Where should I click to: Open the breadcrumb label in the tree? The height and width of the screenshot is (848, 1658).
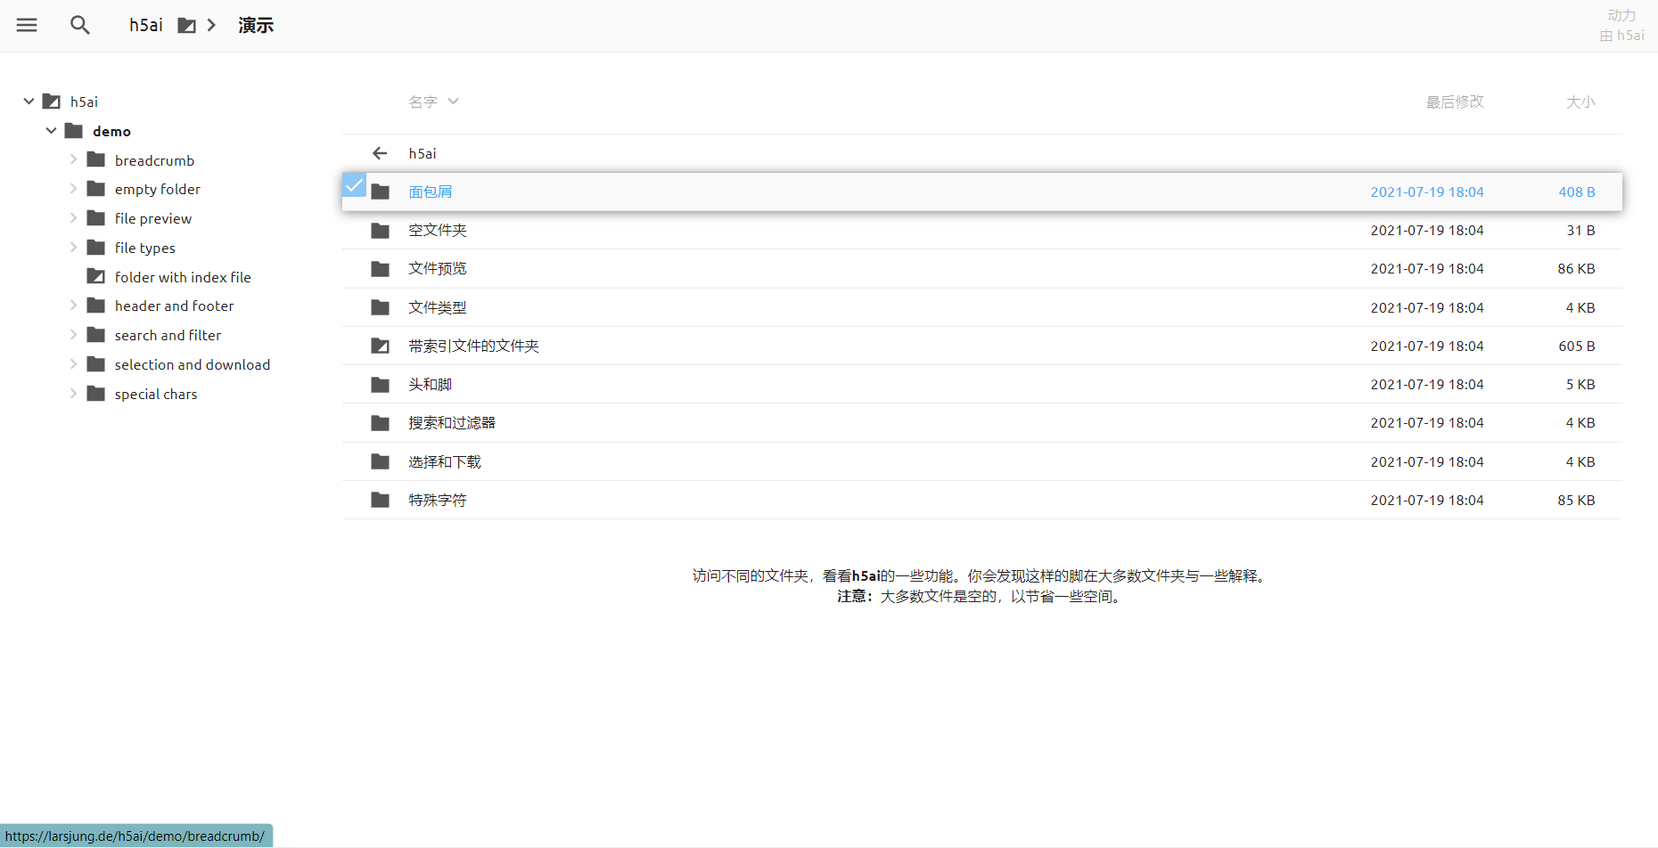pos(154,160)
